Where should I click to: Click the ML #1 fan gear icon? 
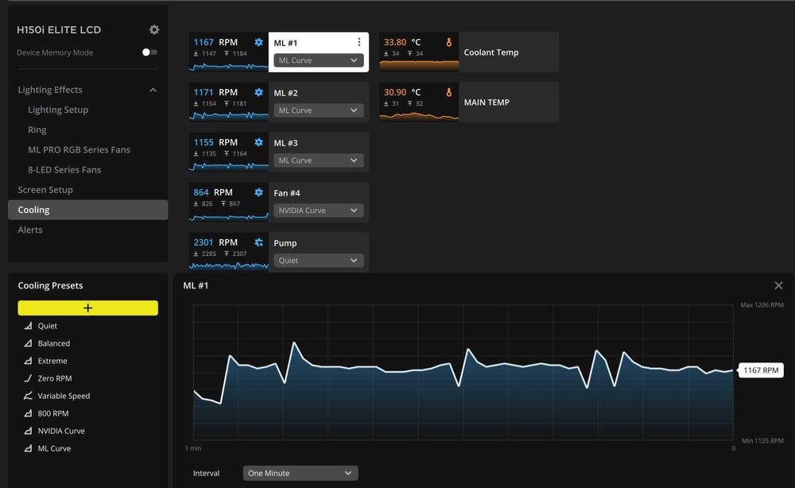click(x=258, y=42)
